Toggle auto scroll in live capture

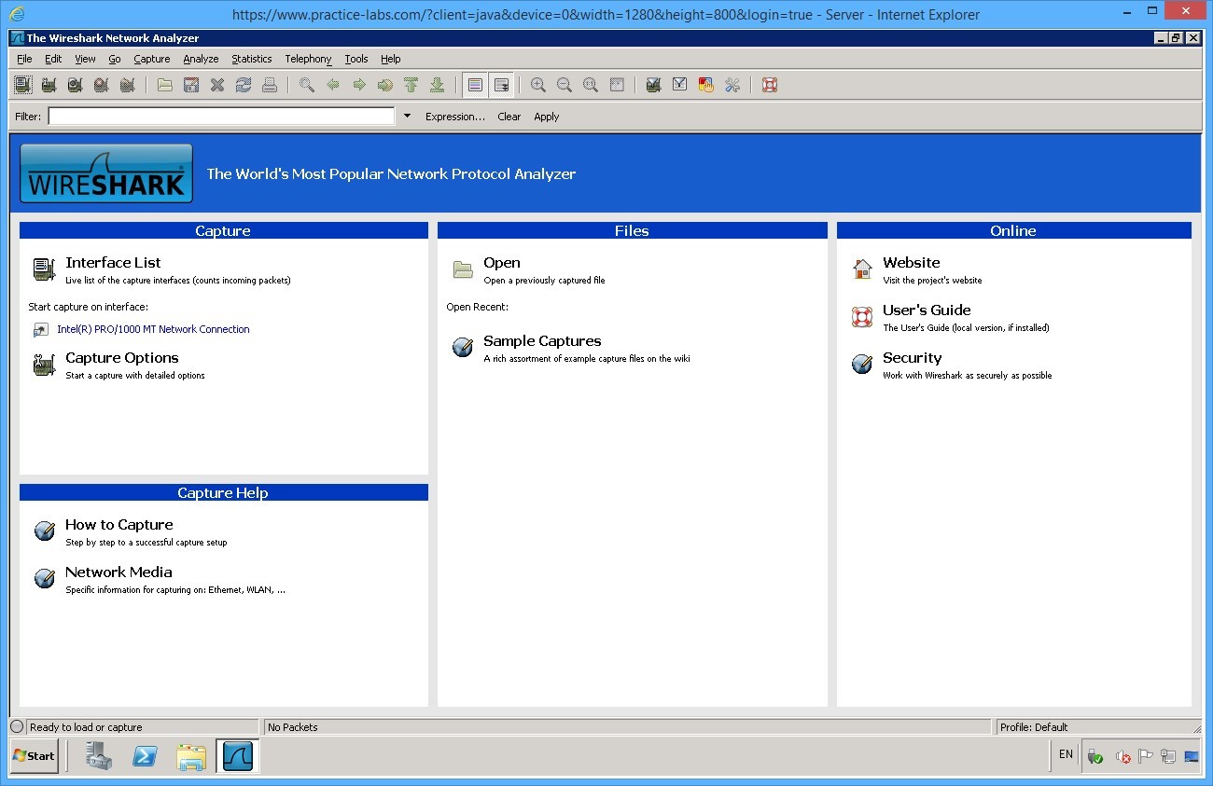[501, 85]
